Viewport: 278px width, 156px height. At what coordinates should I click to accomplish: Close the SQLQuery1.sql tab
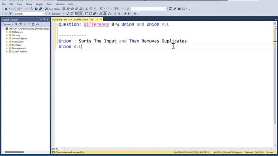[101, 19]
